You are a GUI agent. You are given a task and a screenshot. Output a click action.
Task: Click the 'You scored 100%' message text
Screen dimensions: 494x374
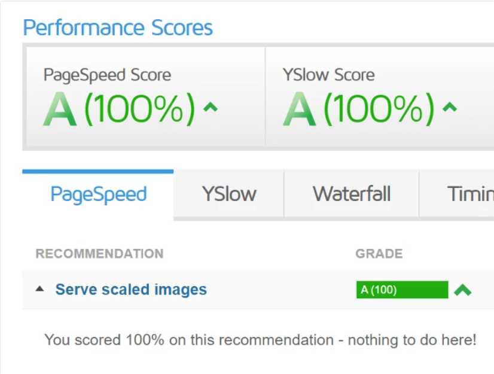pos(260,340)
